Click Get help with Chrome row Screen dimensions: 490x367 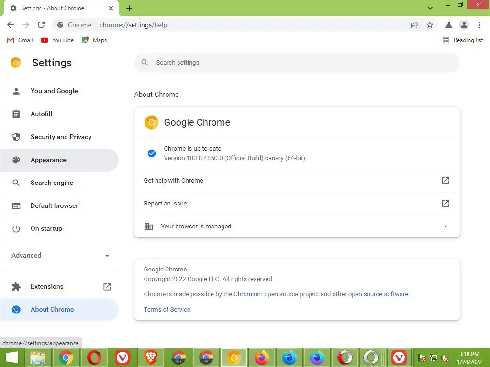[297, 180]
